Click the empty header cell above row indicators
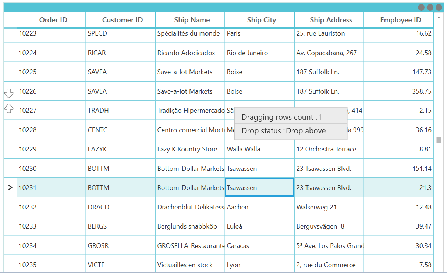Image resolution: width=447 pixels, height=273 pixels. 10,19
